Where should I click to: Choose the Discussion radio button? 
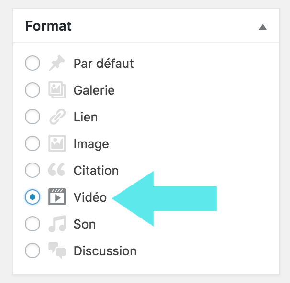tap(33, 251)
